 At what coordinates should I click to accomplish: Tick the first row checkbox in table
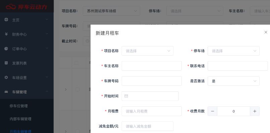point(78,89)
